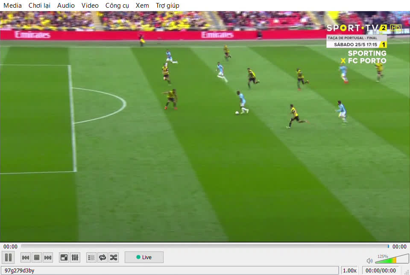The image size is (410, 275).
Task: Mute audio via speaker icon
Action: 369,260
